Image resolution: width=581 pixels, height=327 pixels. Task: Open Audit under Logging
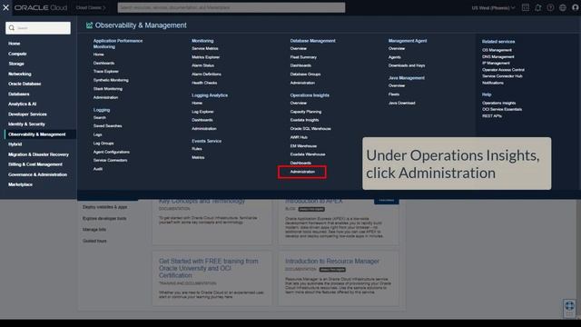tap(98, 169)
